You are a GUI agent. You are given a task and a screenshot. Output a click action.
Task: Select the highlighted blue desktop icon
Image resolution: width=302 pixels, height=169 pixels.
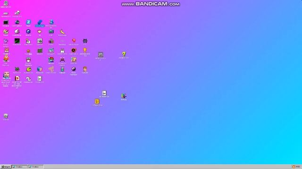click(x=40, y=23)
